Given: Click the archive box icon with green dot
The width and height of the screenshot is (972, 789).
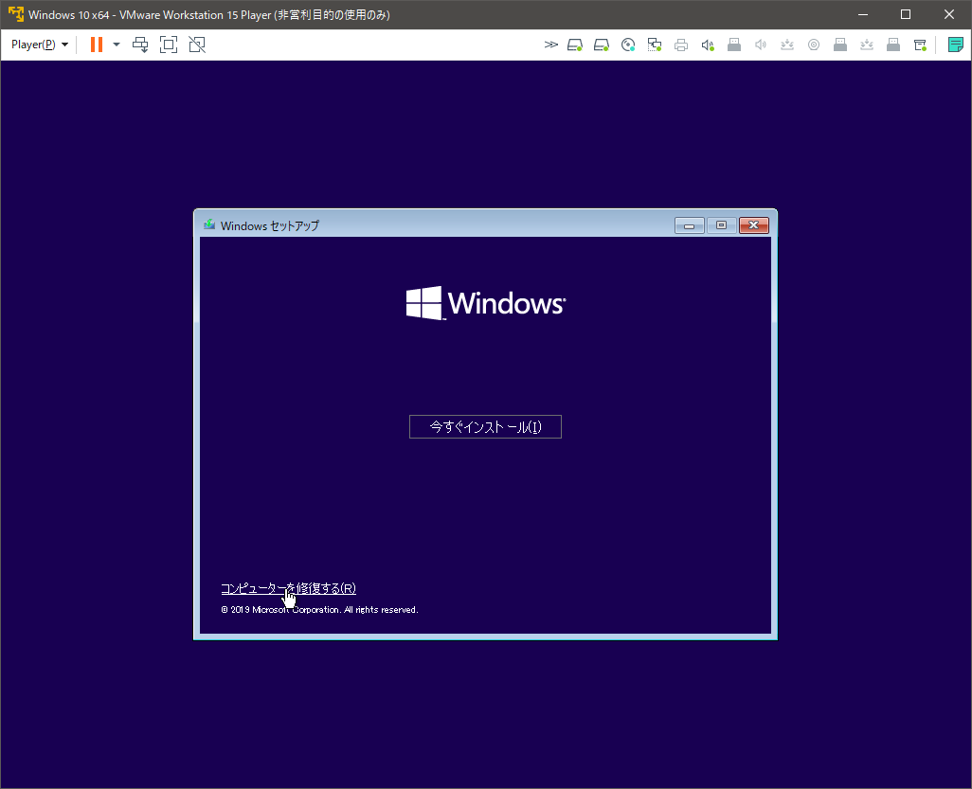Looking at the screenshot, I should tap(920, 45).
